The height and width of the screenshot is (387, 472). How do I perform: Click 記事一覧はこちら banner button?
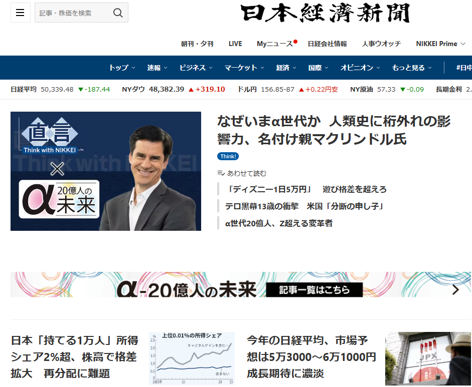(314, 290)
